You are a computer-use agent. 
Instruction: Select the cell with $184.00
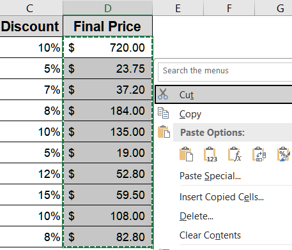[x=107, y=110]
